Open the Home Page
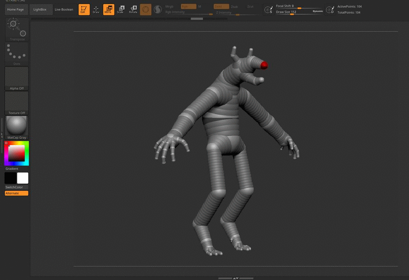Image resolution: width=409 pixels, height=280 pixels. pos(16,10)
